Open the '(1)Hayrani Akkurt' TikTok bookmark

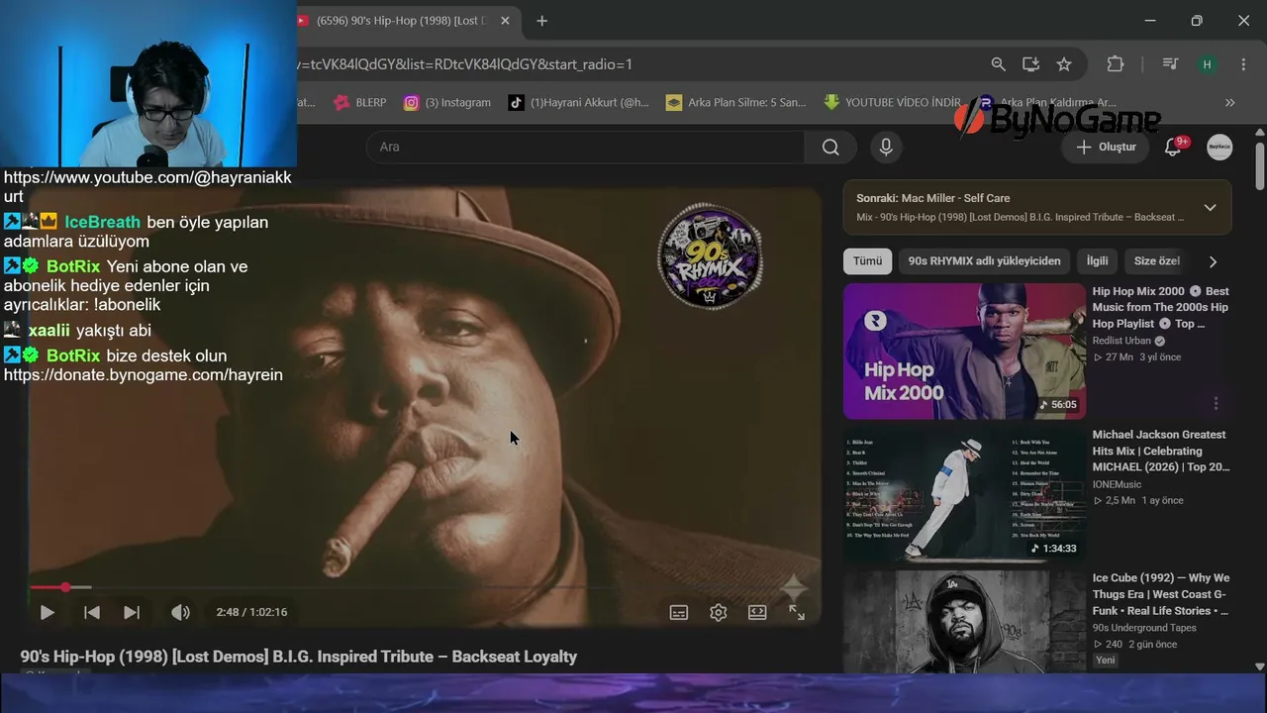click(x=579, y=102)
